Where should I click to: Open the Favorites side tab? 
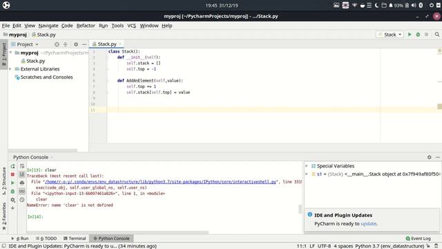[4, 216]
